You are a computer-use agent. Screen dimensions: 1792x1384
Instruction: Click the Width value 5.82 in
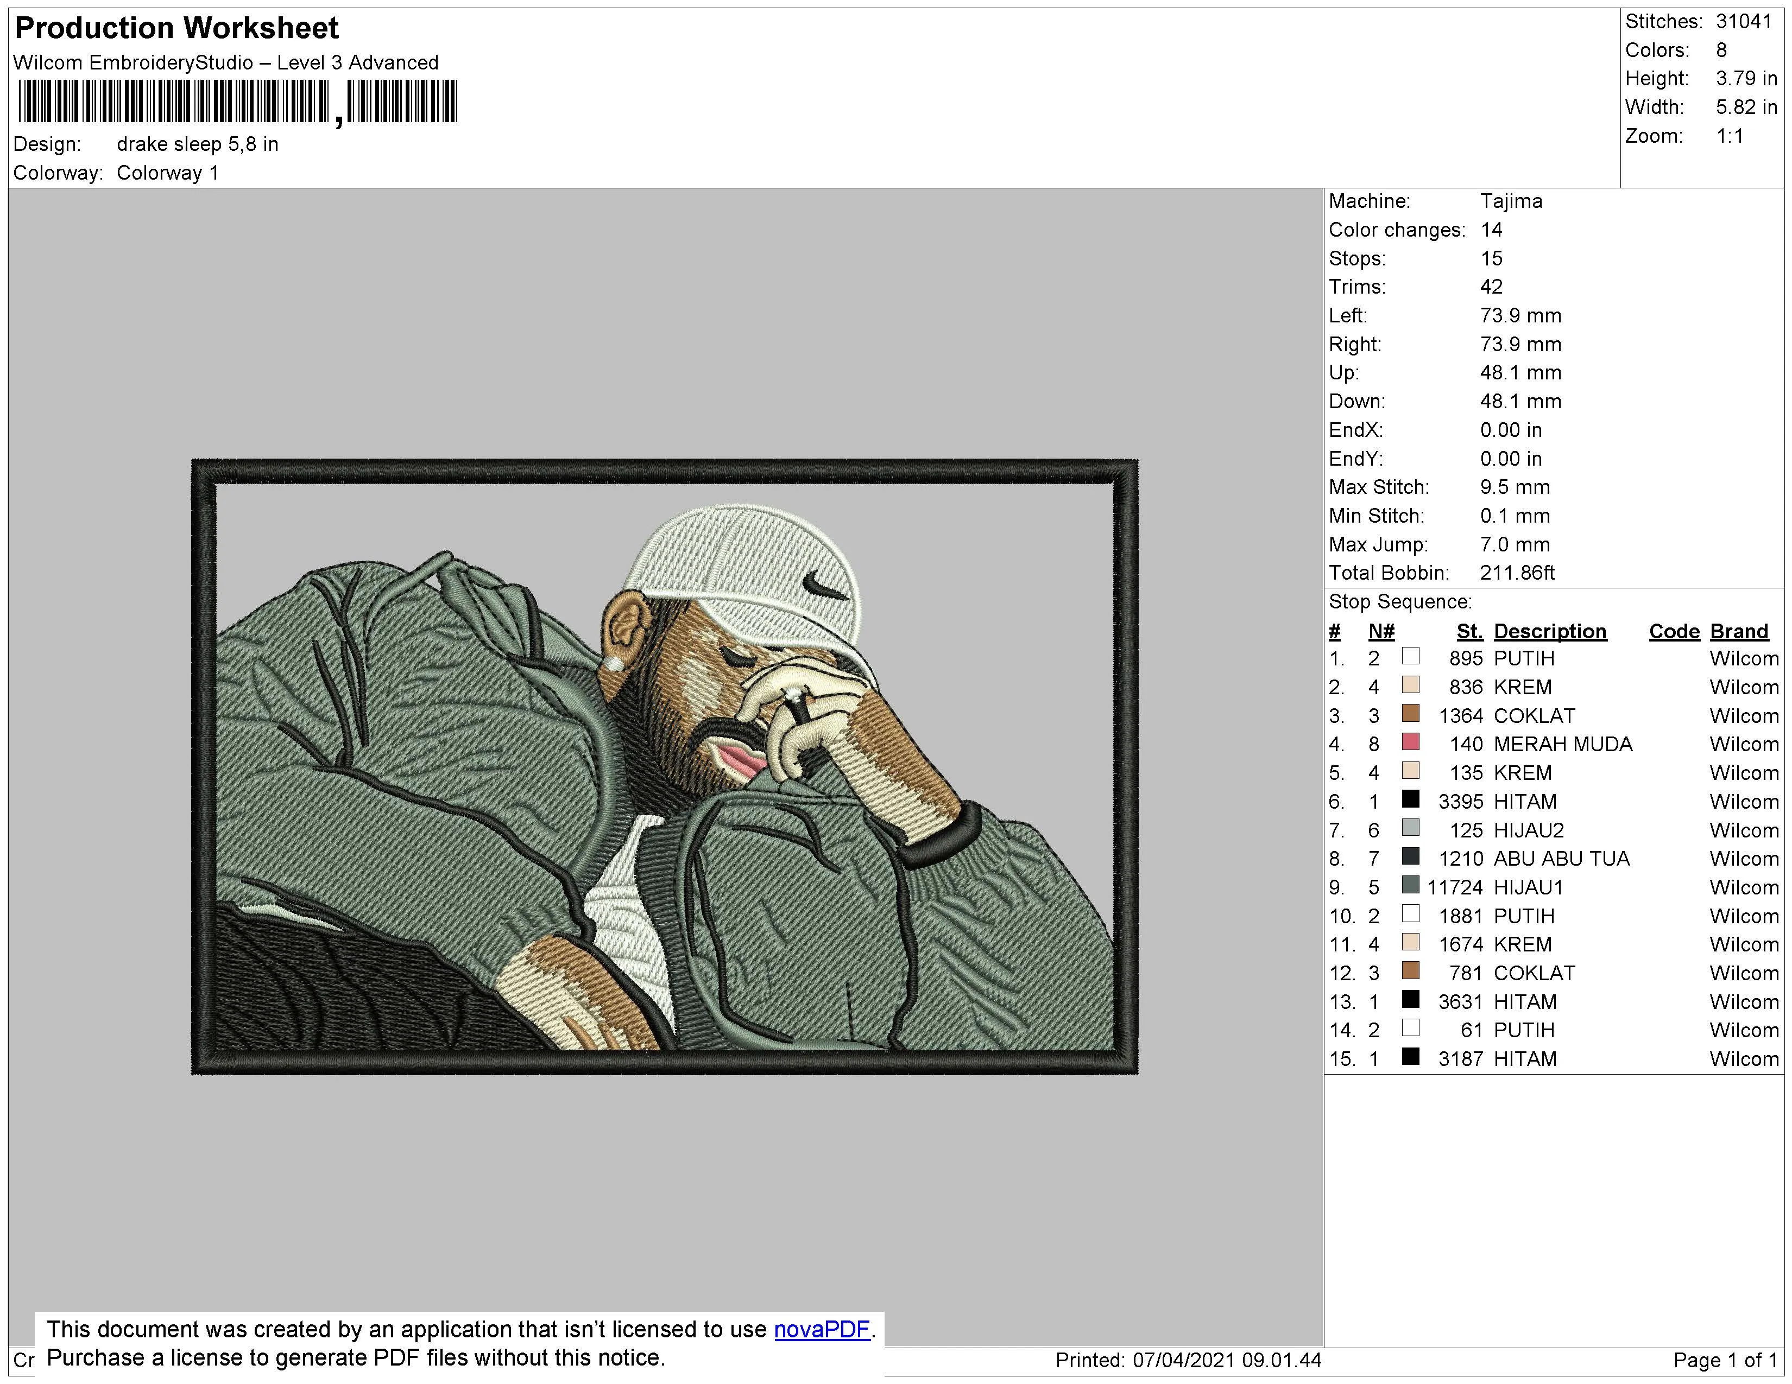click(1746, 107)
